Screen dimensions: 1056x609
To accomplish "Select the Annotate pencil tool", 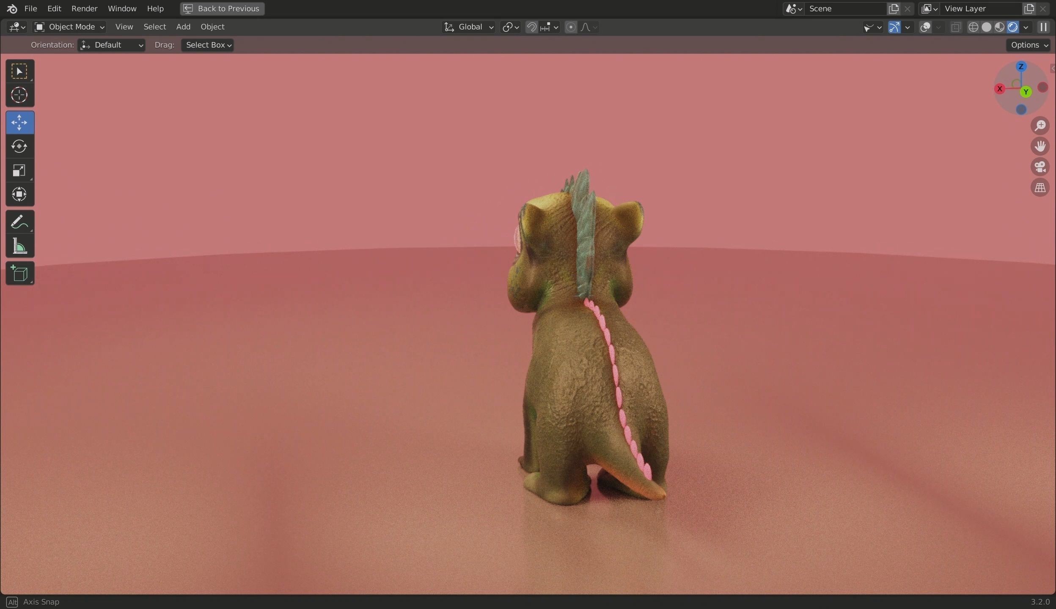I will [19, 222].
